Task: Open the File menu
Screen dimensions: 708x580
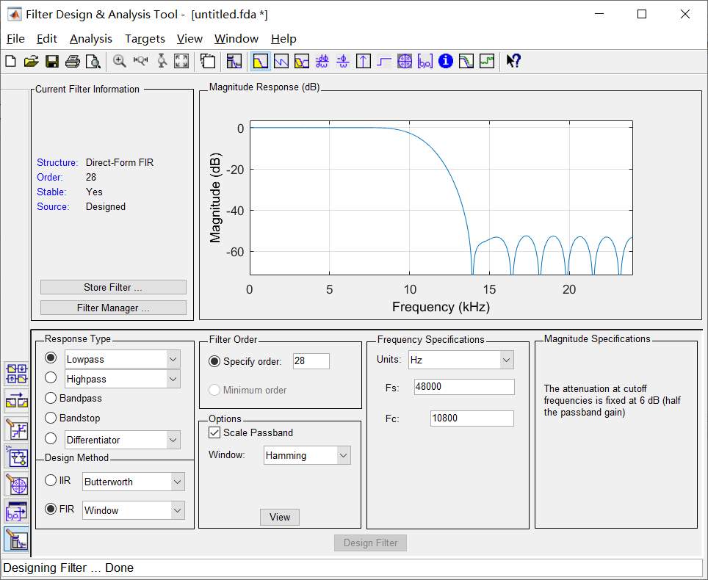Action: tap(16, 39)
